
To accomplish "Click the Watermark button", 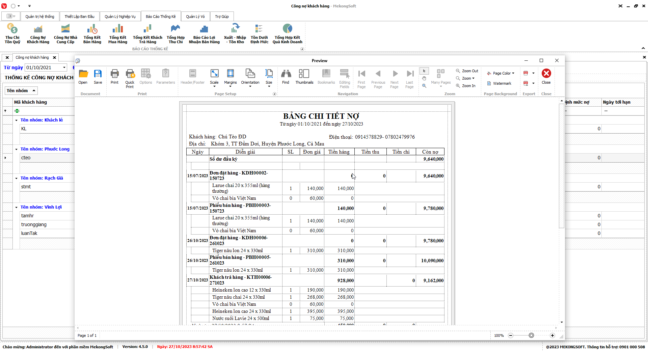I will (499, 83).
